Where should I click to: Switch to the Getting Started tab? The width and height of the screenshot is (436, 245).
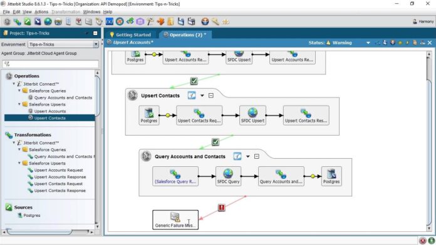(130, 34)
